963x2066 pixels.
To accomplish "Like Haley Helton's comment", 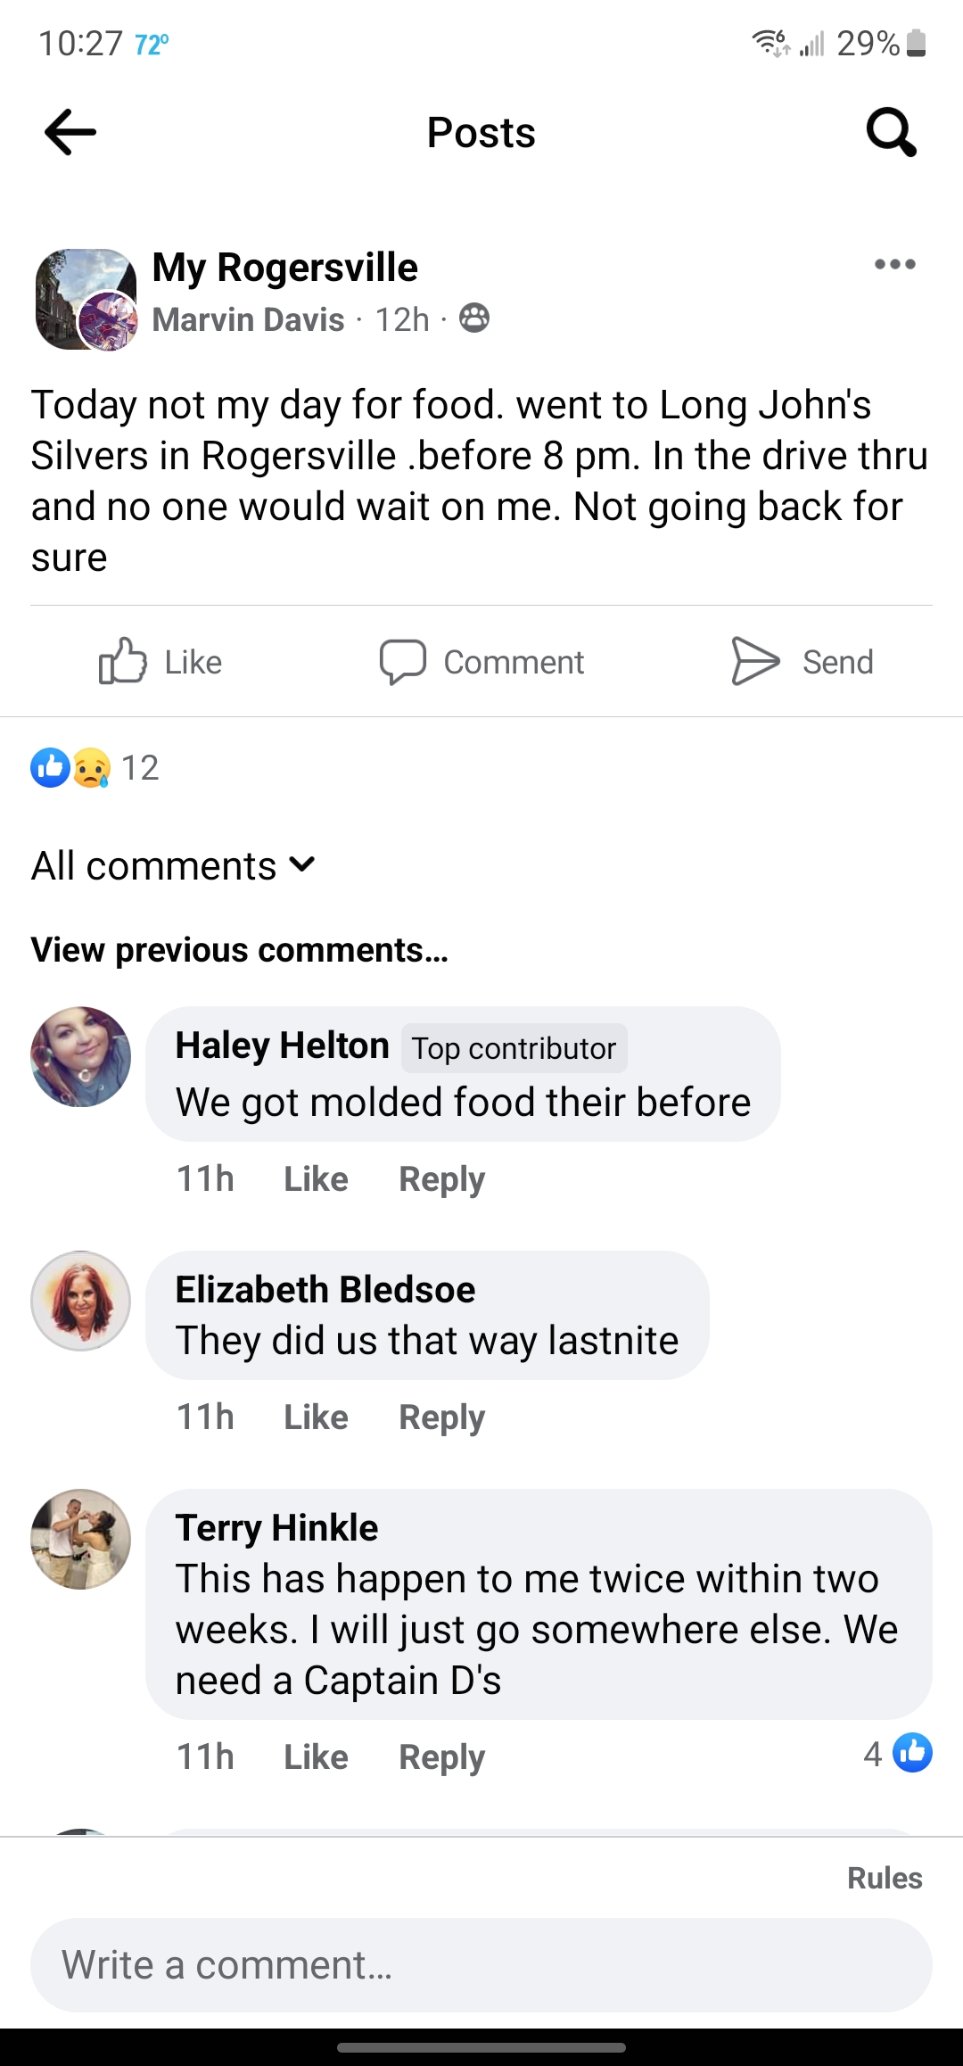I will [x=316, y=1179].
